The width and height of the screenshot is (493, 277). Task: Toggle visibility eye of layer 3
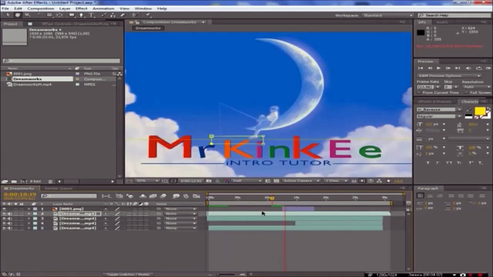pos(4,219)
